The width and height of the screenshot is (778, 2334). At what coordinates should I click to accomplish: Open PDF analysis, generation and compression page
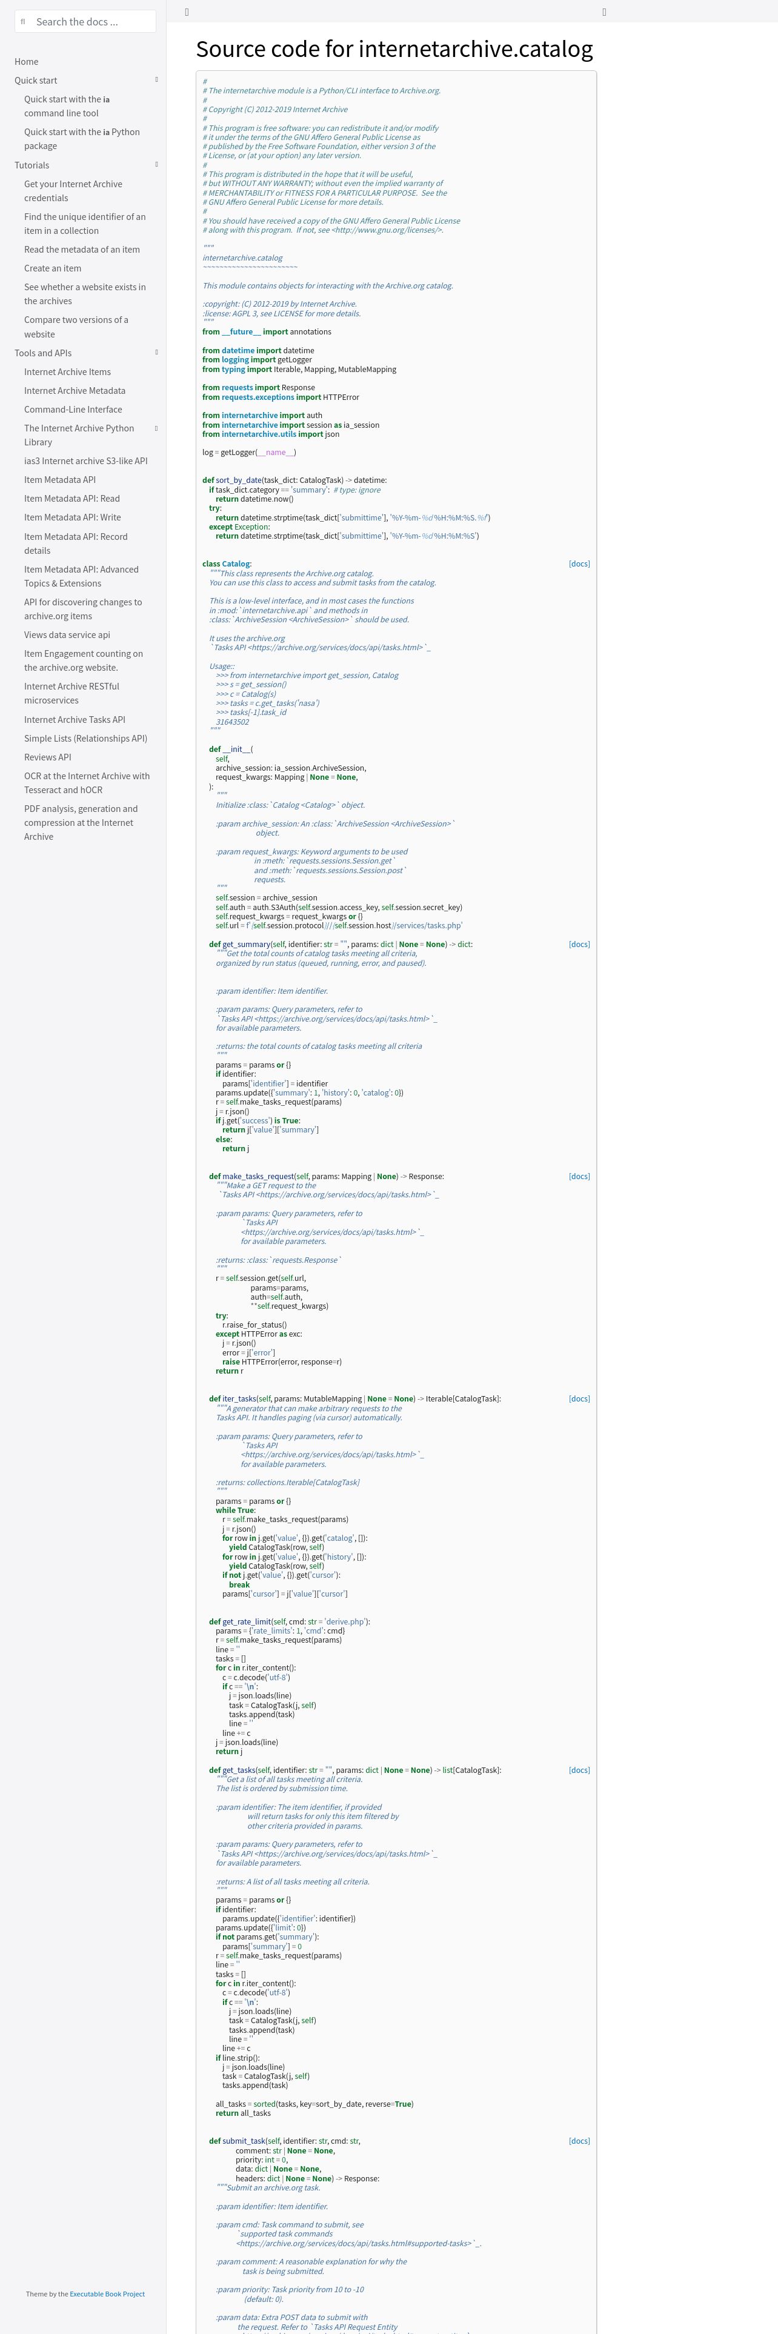tap(81, 823)
